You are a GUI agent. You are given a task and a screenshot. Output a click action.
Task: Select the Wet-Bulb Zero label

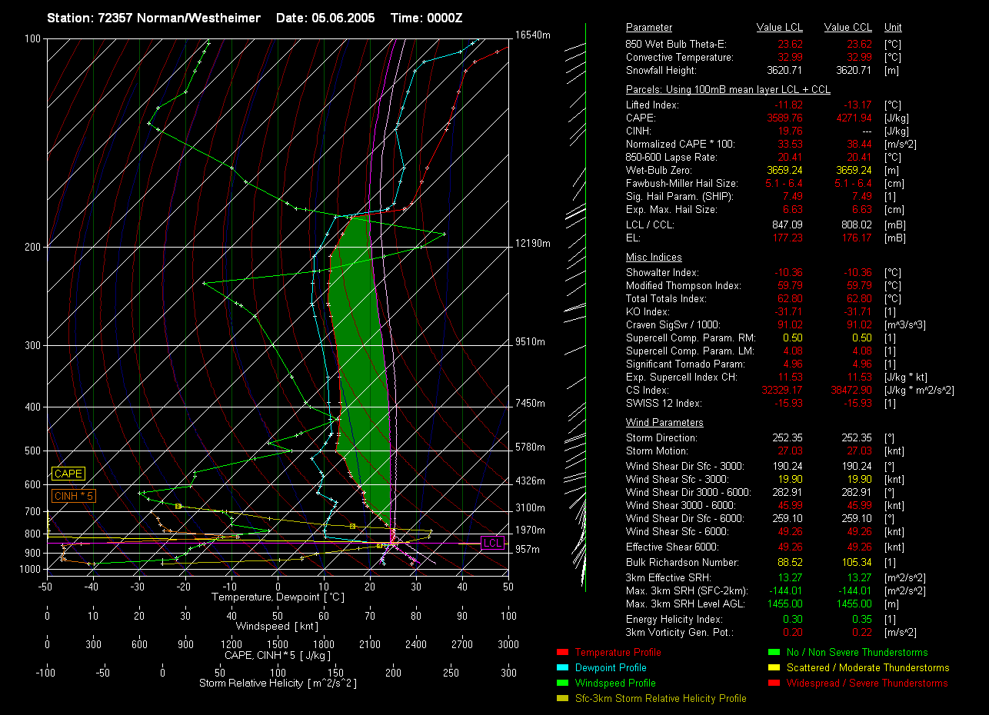[659, 171]
